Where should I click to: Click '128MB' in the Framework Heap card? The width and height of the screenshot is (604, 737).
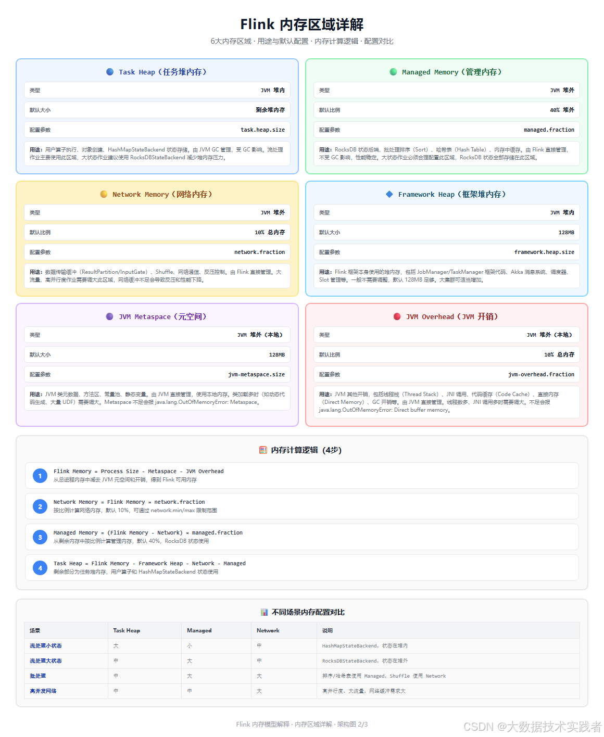tap(567, 232)
